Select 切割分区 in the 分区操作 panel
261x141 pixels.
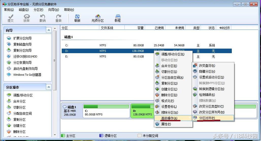pos(16,107)
